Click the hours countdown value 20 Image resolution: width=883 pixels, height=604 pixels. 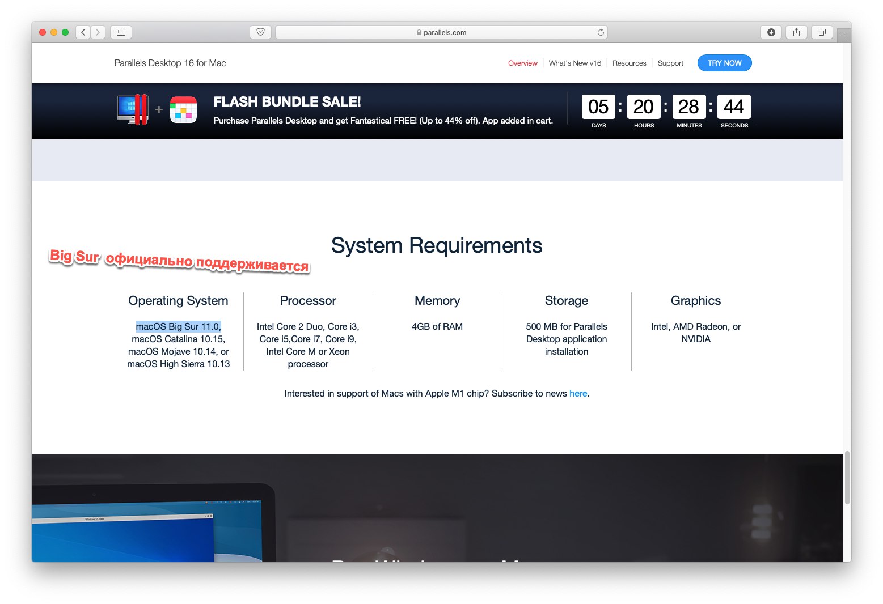(644, 107)
